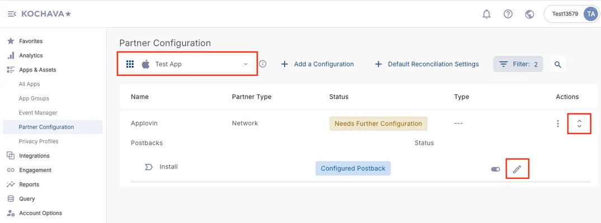Open Query in the sidebar

coord(27,198)
